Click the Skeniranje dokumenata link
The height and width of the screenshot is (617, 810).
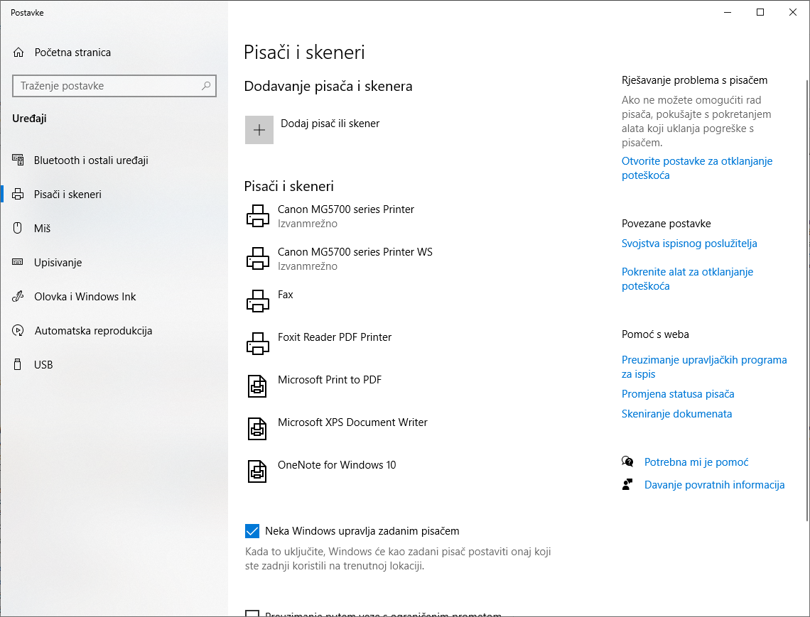tap(676, 414)
